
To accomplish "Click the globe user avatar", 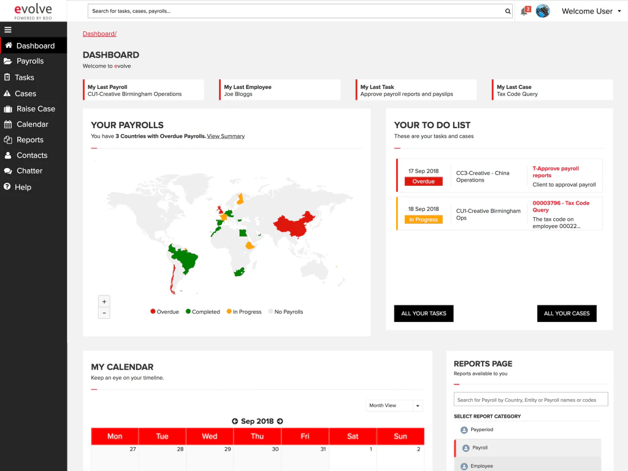I will click(x=543, y=11).
